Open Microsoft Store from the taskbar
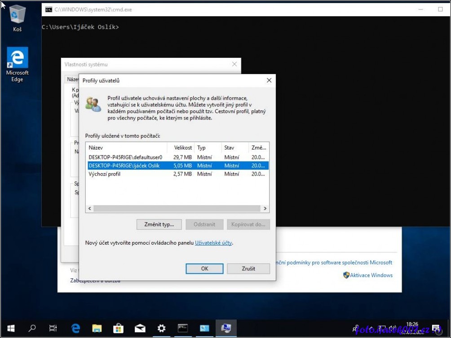This screenshot has height=338, width=451. tap(118, 328)
